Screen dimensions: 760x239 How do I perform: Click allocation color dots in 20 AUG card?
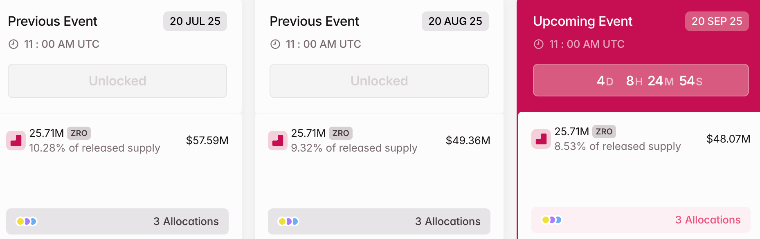[x=288, y=221]
